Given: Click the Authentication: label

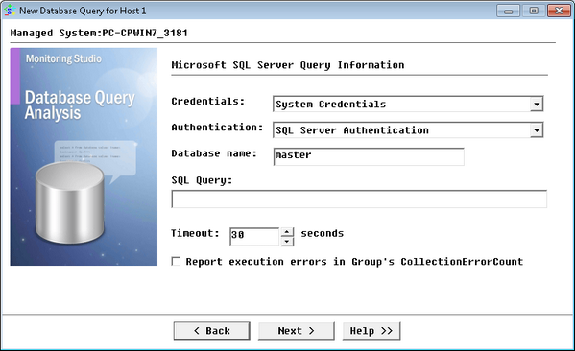Looking at the screenshot, I should (217, 128).
